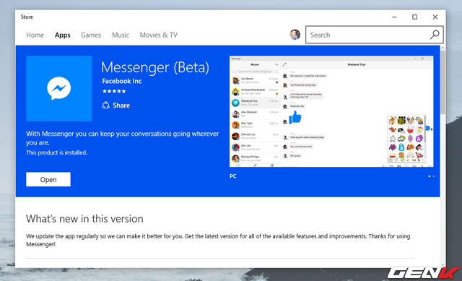Maximize the Store window

click(414, 17)
